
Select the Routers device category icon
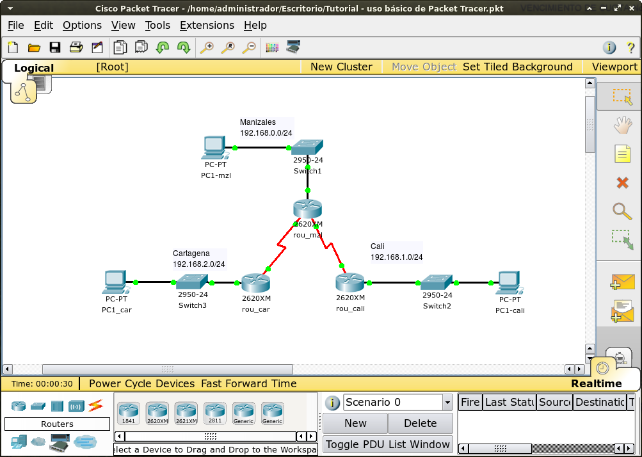[x=19, y=406]
